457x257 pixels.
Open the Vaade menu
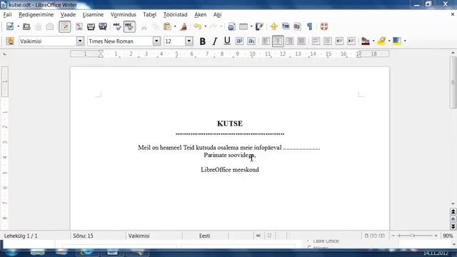(68, 14)
